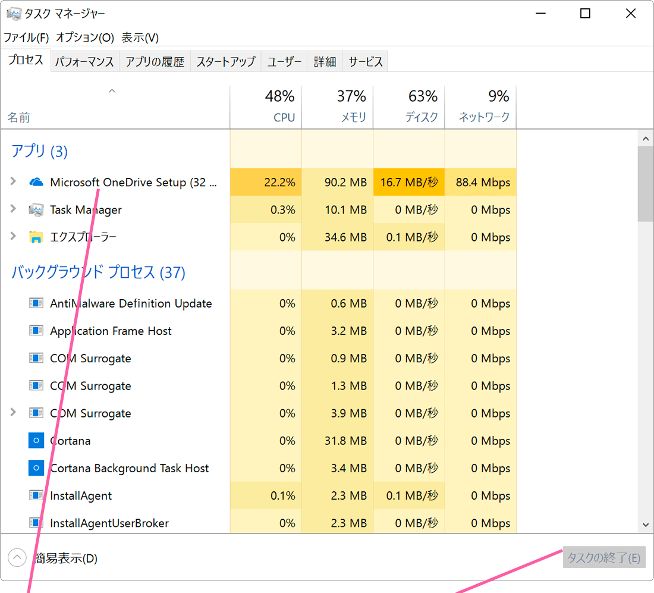Expand the エクスプローラー app entry

13,236
